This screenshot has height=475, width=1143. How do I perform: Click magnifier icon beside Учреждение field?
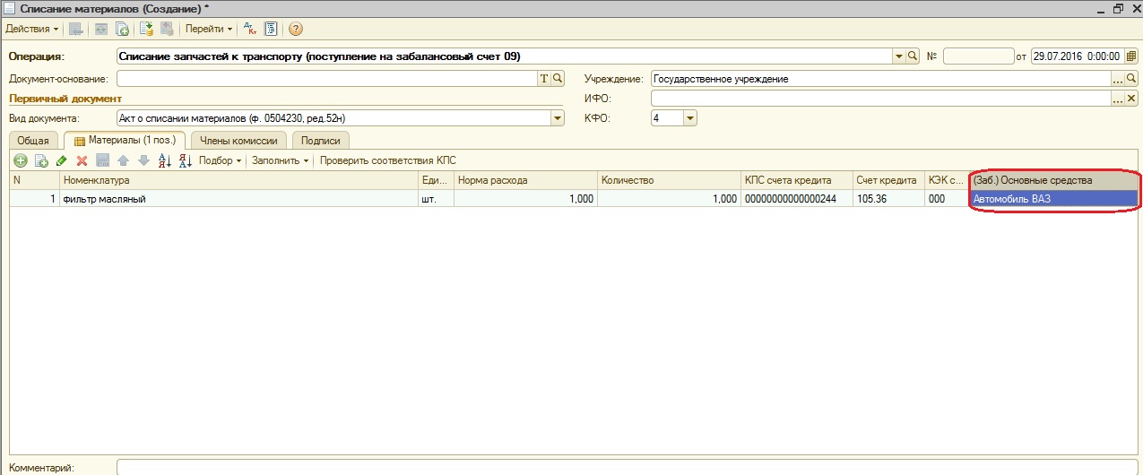click(1130, 79)
